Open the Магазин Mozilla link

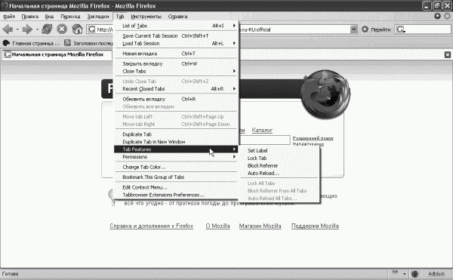[260, 226]
